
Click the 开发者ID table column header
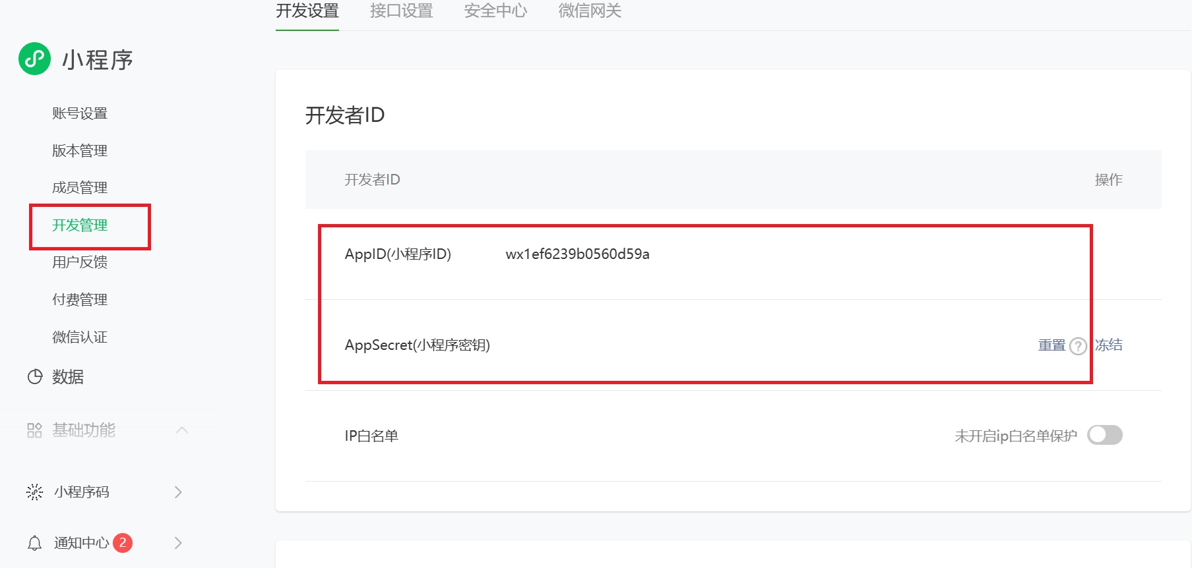tap(372, 180)
